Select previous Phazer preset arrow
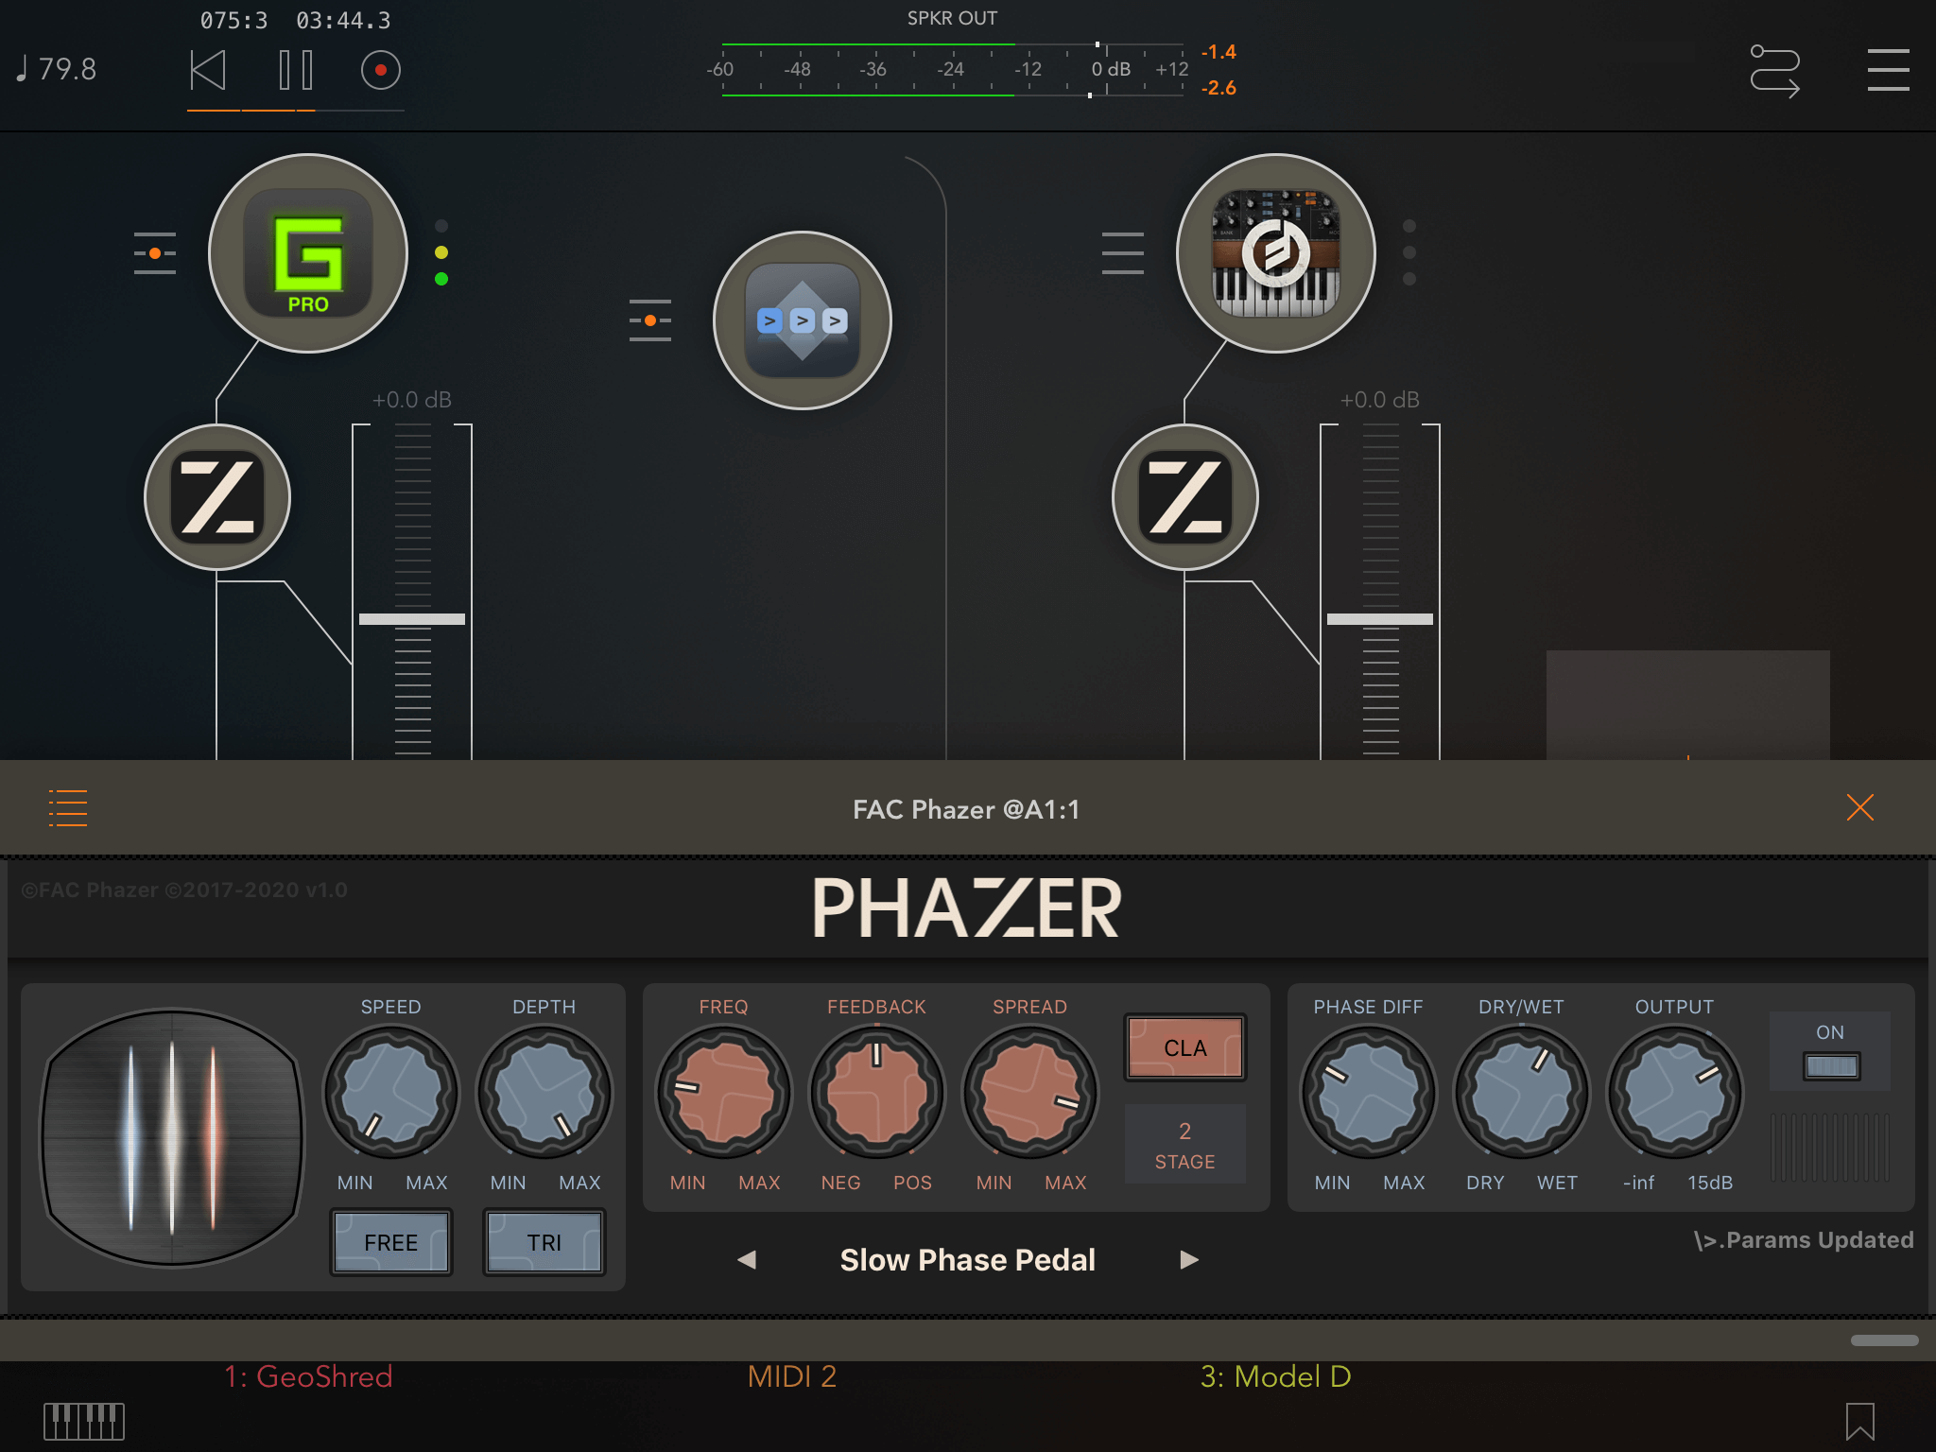 click(x=747, y=1259)
